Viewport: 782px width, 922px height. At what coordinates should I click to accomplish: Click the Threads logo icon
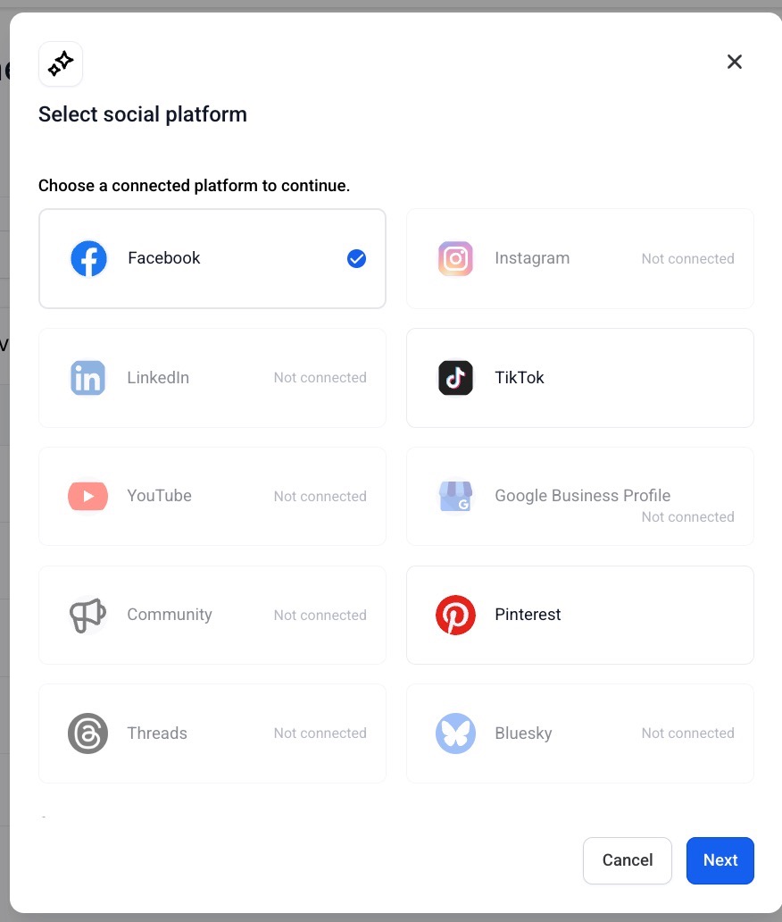tap(87, 733)
